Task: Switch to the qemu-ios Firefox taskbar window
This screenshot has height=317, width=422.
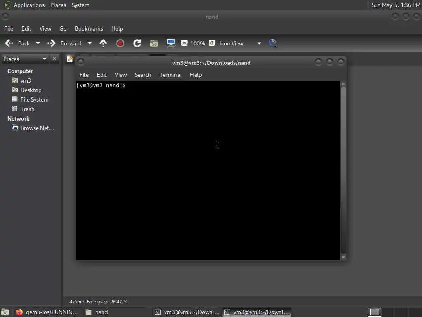Action: tap(47, 312)
